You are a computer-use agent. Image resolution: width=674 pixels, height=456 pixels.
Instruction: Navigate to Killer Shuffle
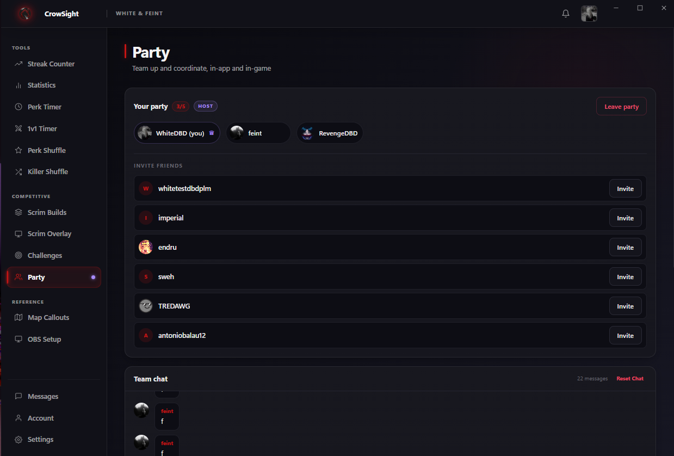pos(54,171)
